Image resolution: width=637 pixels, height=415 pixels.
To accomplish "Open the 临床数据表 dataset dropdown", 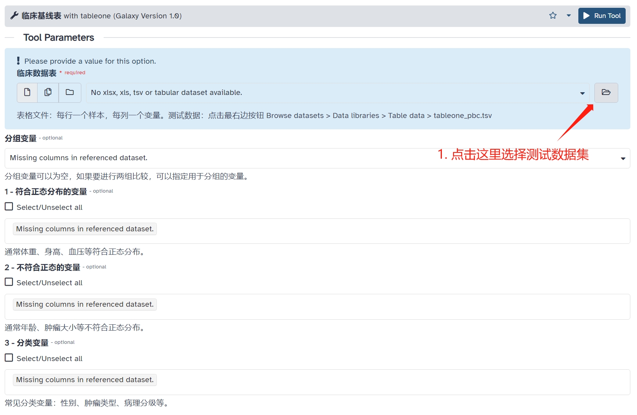I will pos(337,93).
